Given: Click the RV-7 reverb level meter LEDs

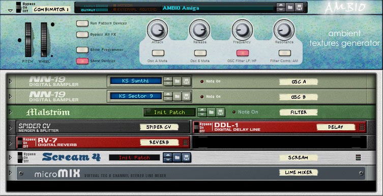Looking at the screenshot, I should pos(185,142).
